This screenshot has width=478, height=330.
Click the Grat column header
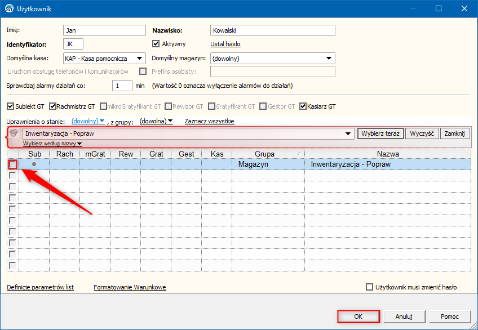(x=156, y=154)
